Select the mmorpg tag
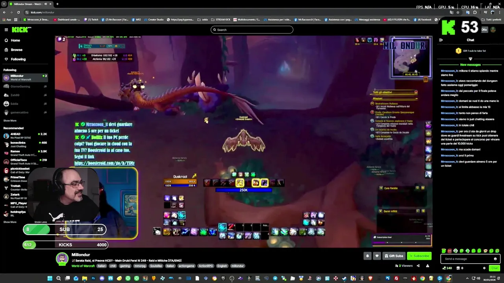 140,266
